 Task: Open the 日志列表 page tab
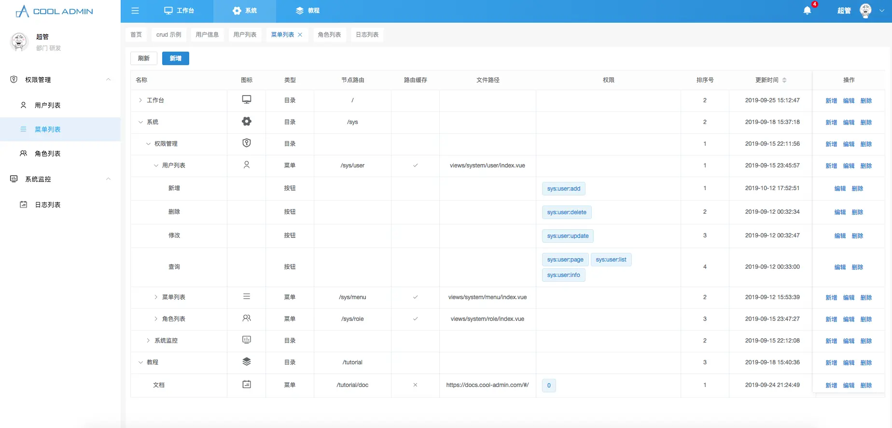tap(367, 35)
